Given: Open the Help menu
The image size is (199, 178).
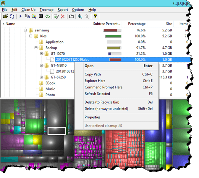Looking at the screenshot, I should coord(92,10).
